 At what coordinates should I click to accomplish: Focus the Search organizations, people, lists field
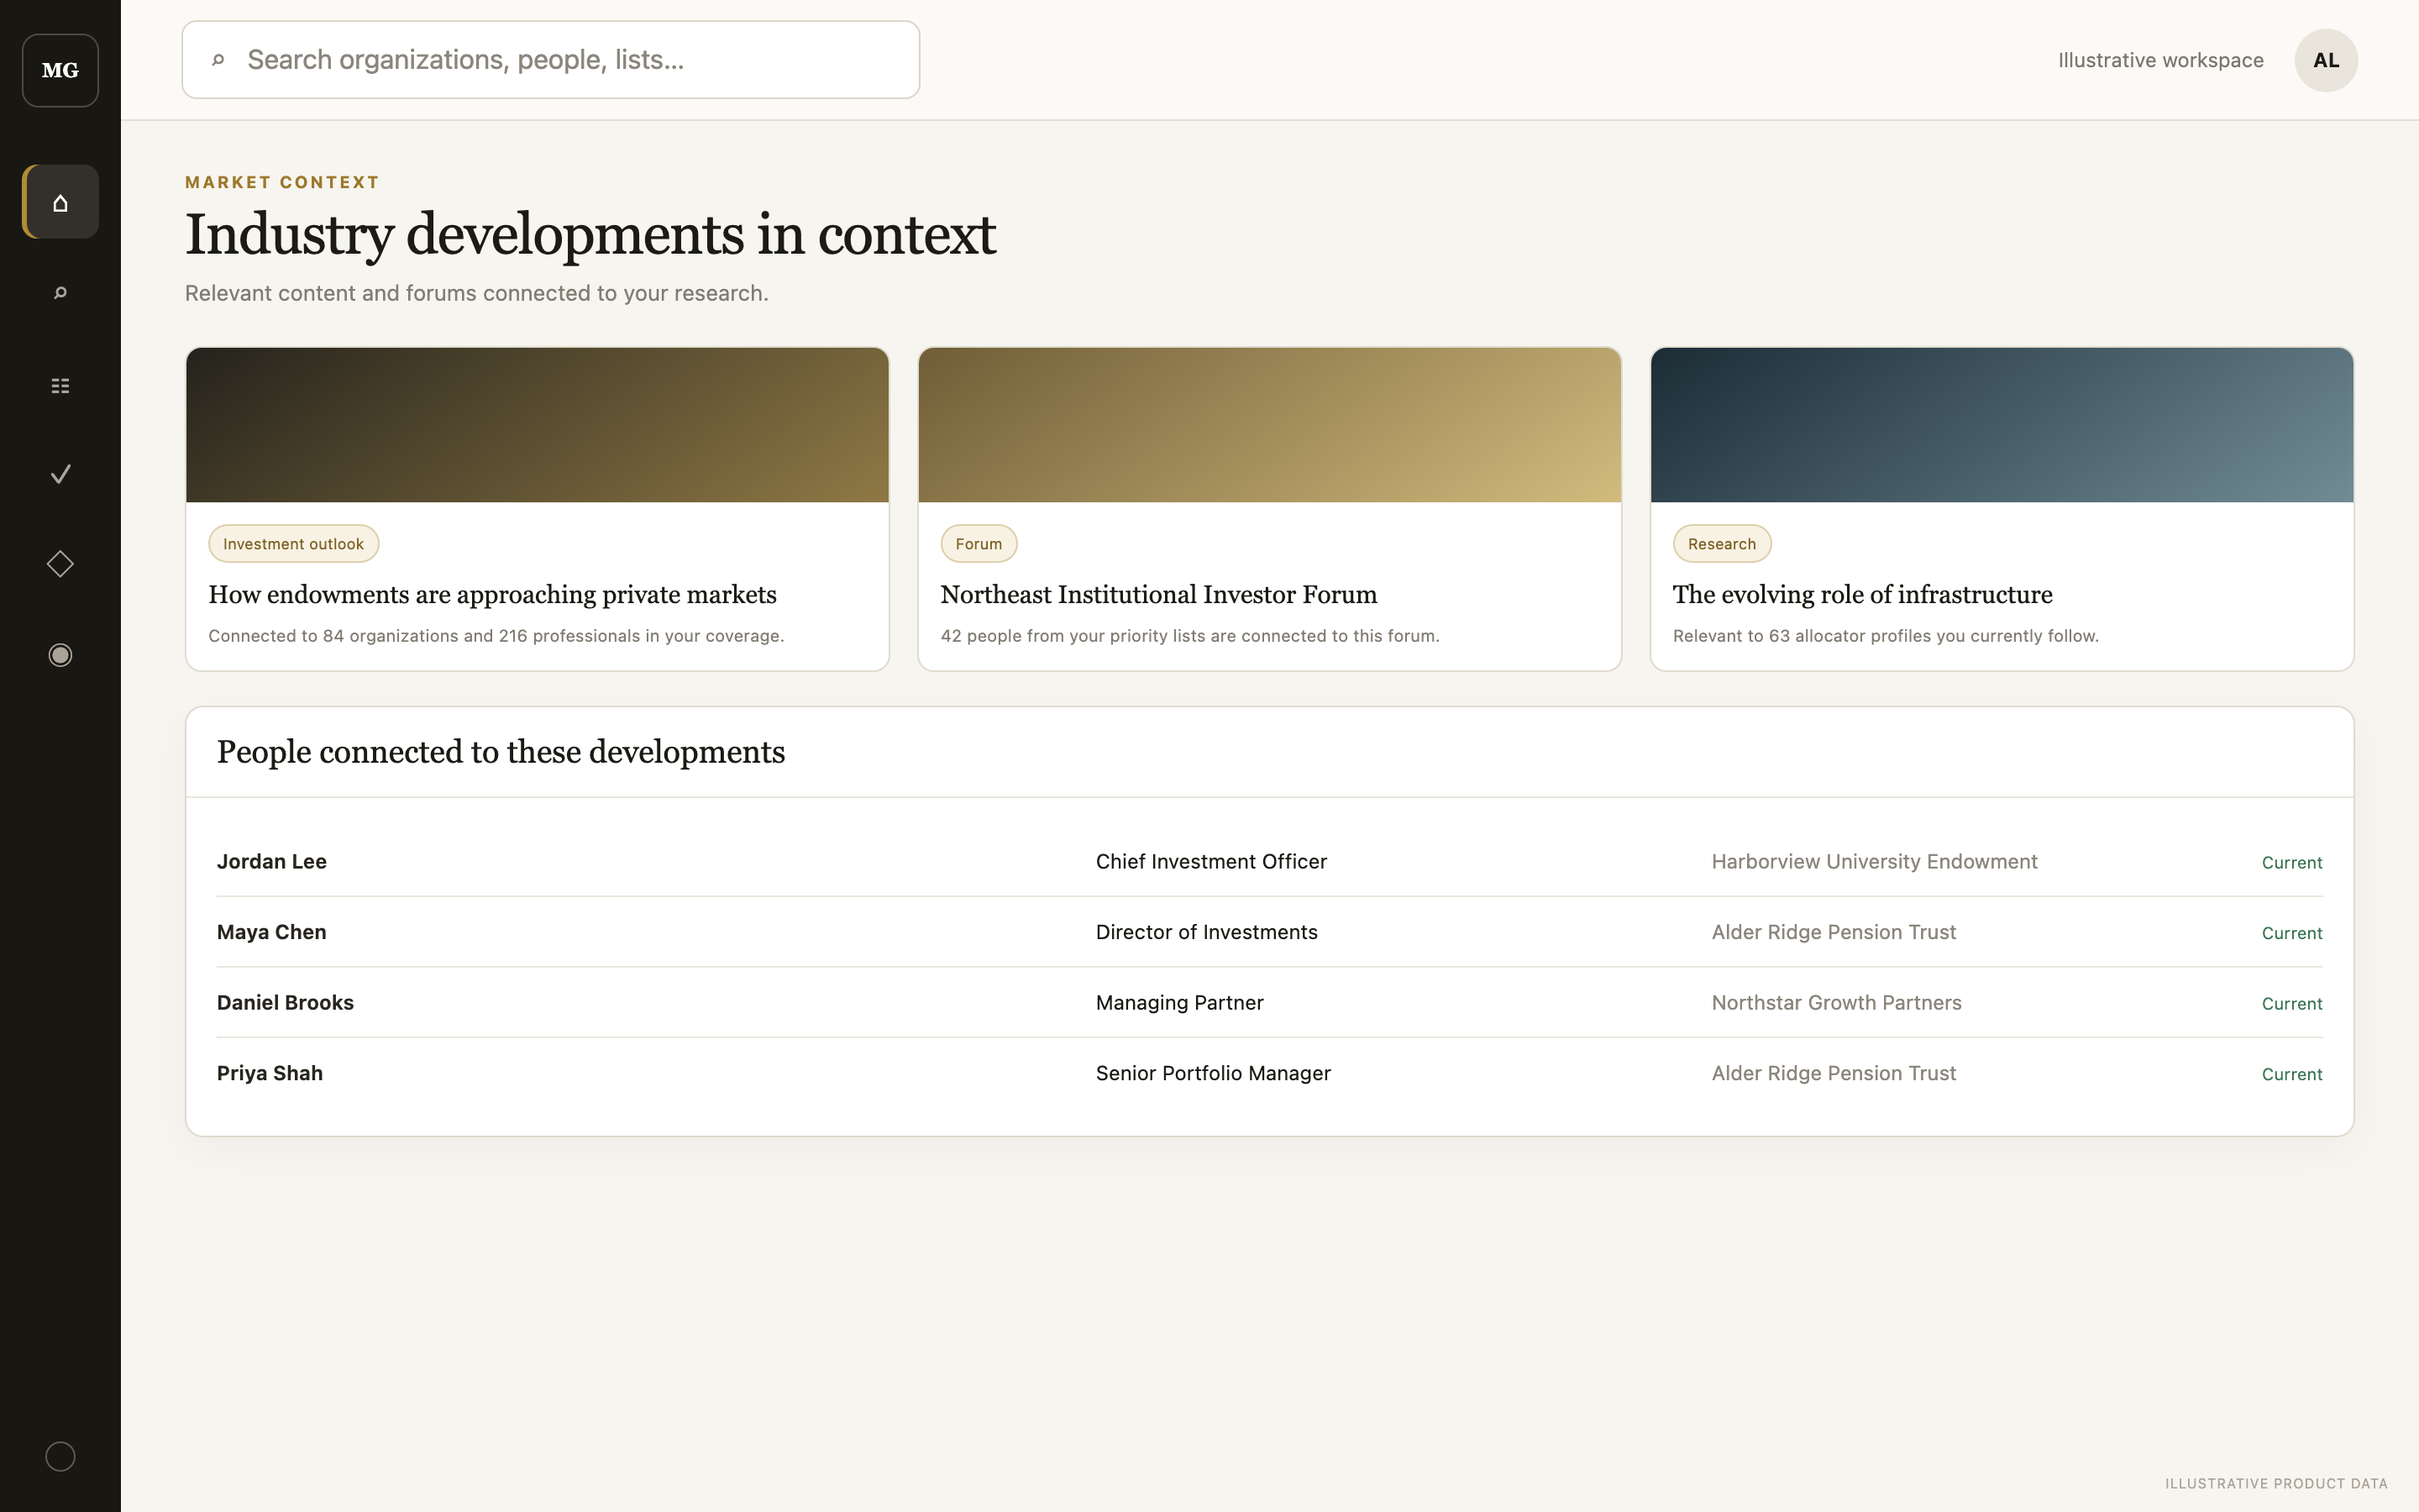click(x=551, y=60)
